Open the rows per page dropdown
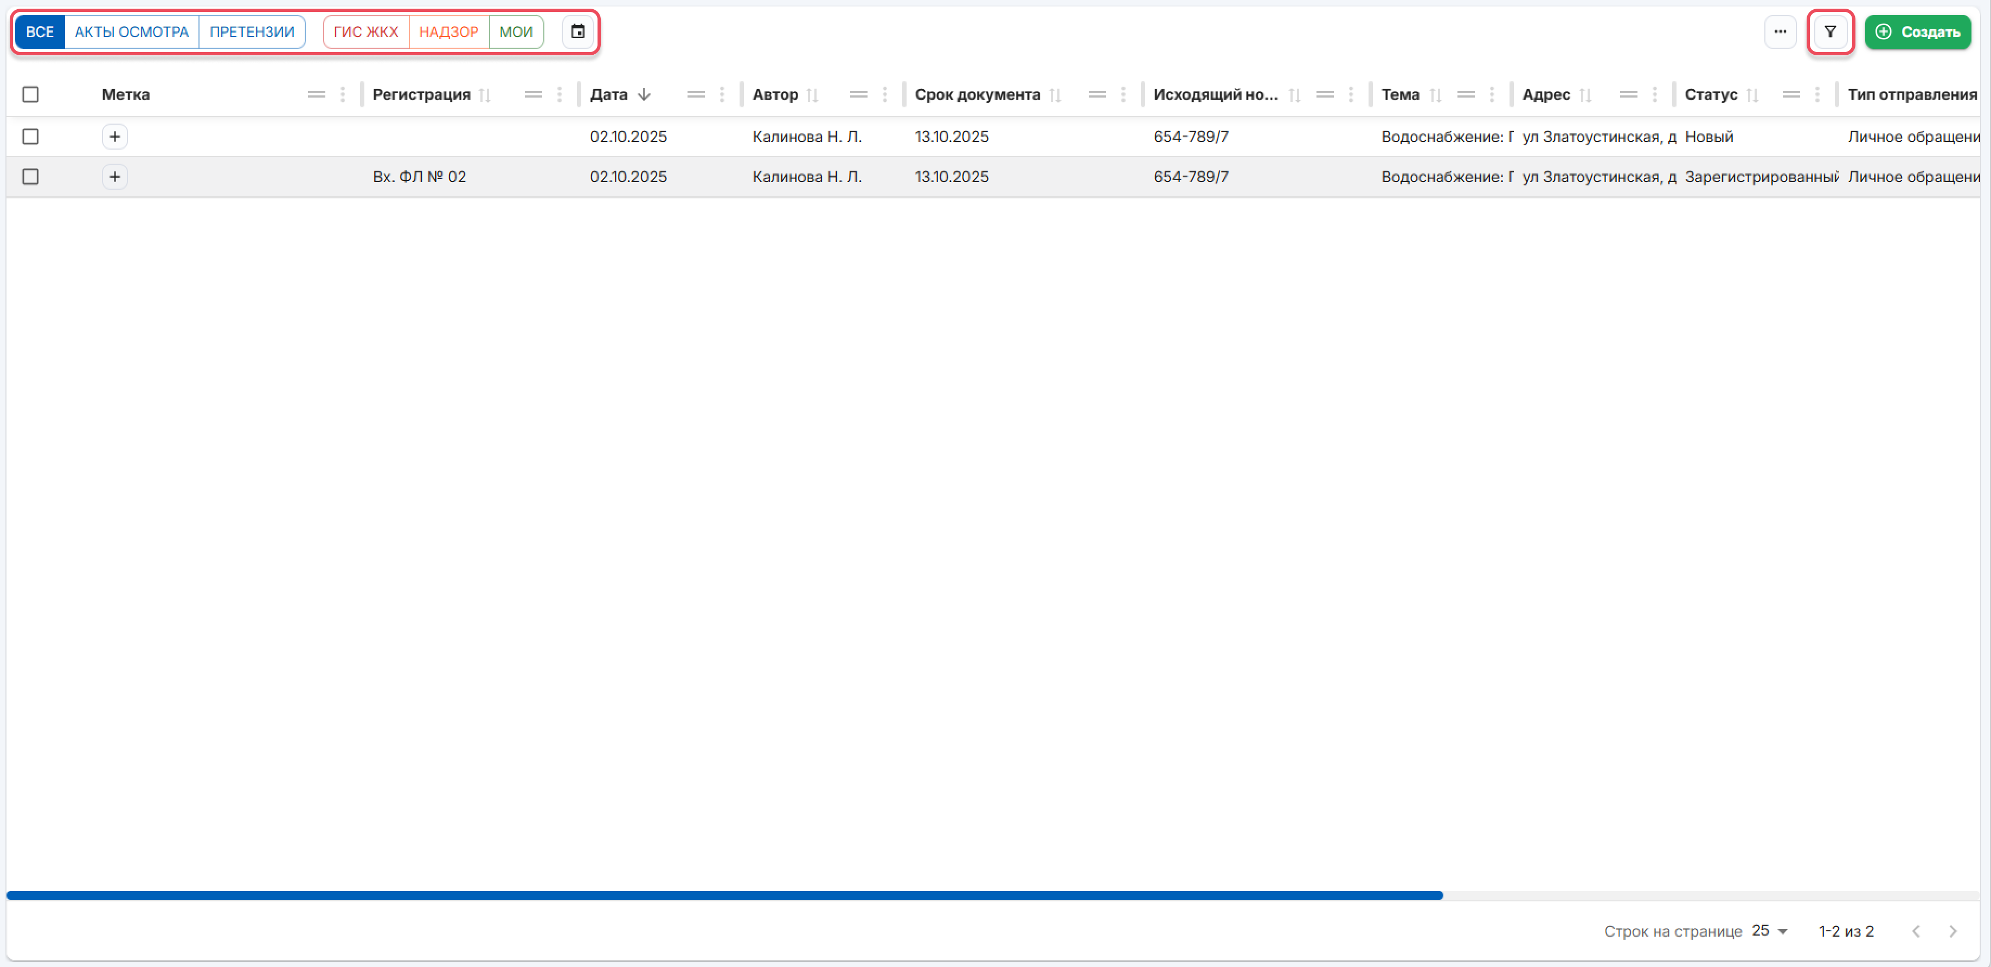 point(1770,931)
